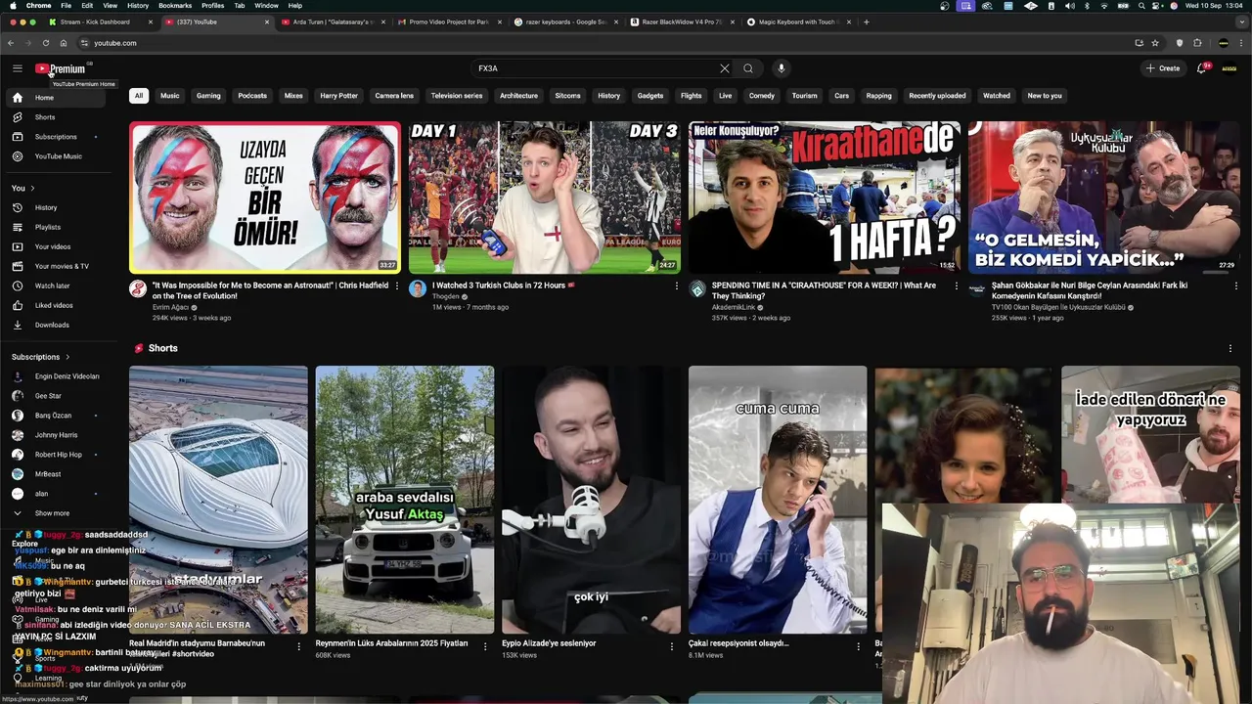Open Shorts shelf more options menu
1252x704 pixels.
[x=1230, y=348]
